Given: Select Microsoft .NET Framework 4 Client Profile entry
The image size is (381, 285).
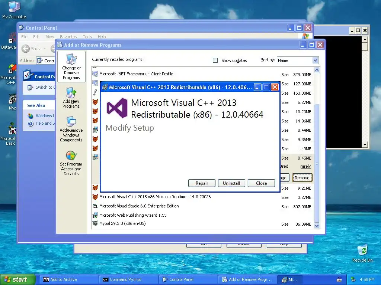Looking at the screenshot, I should [x=203, y=74].
